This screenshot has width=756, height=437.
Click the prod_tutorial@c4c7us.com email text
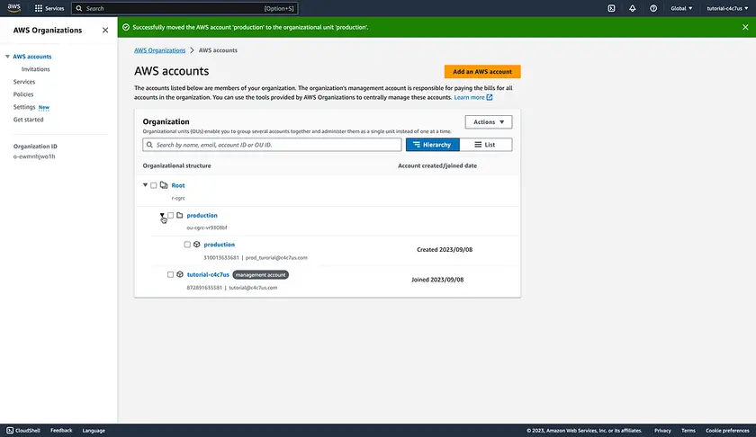[276, 257]
